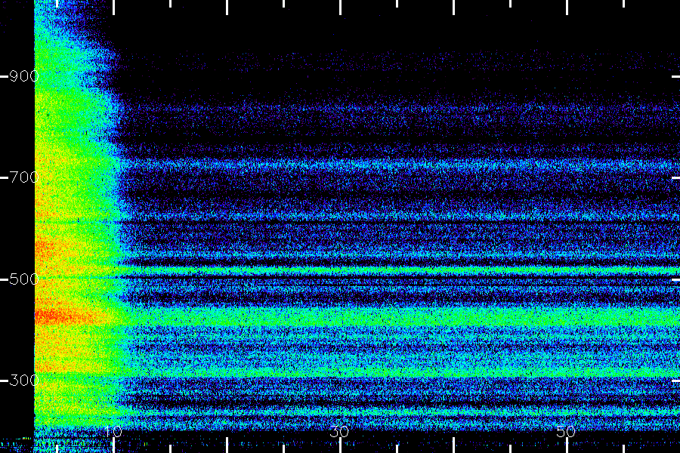Select the 300 vertical axis label
Viewport: 680px width, 453px height.
tap(24, 381)
